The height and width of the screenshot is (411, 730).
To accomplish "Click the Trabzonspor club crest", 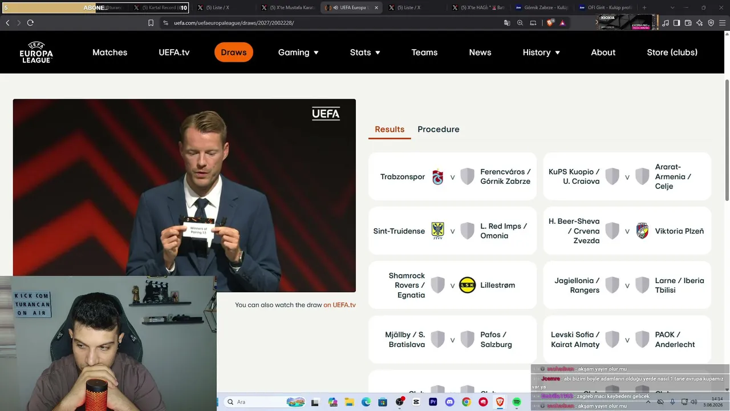I will click(437, 177).
